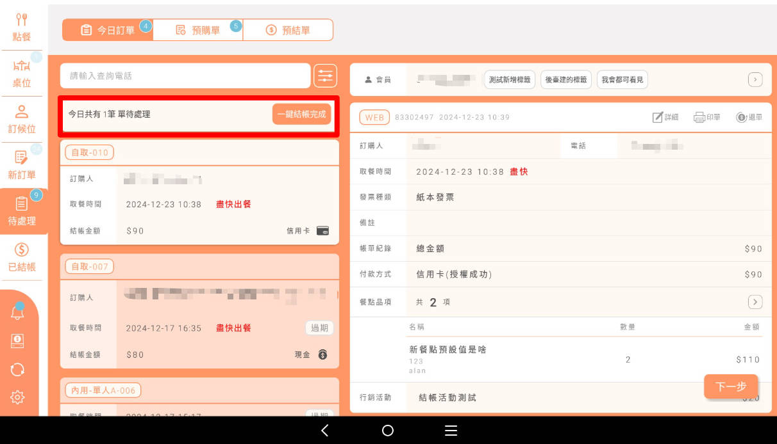Image resolution: width=777 pixels, height=444 pixels.
Task: Switch to the 預購單 tab
Action: click(197, 30)
